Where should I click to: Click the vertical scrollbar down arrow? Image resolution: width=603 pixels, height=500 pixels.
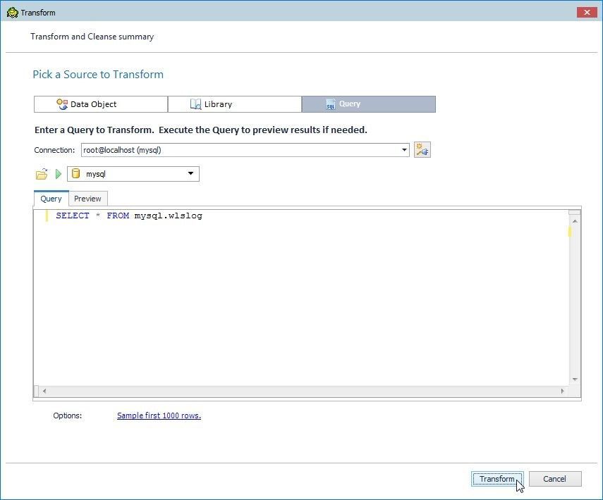pyautogui.click(x=575, y=380)
